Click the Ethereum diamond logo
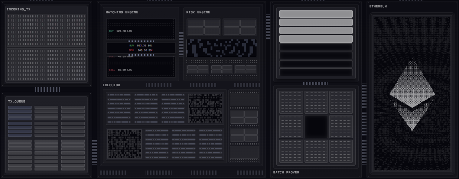 coord(412,95)
